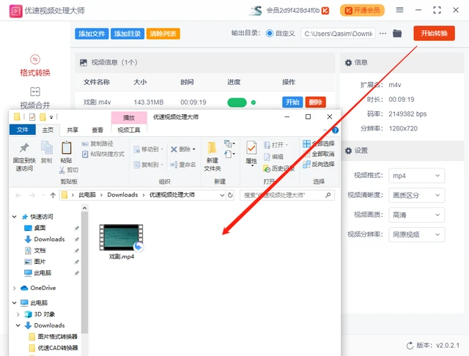The image size is (469, 356).
Task: Click the up-directory arrow in Explorer
Action: (53, 195)
